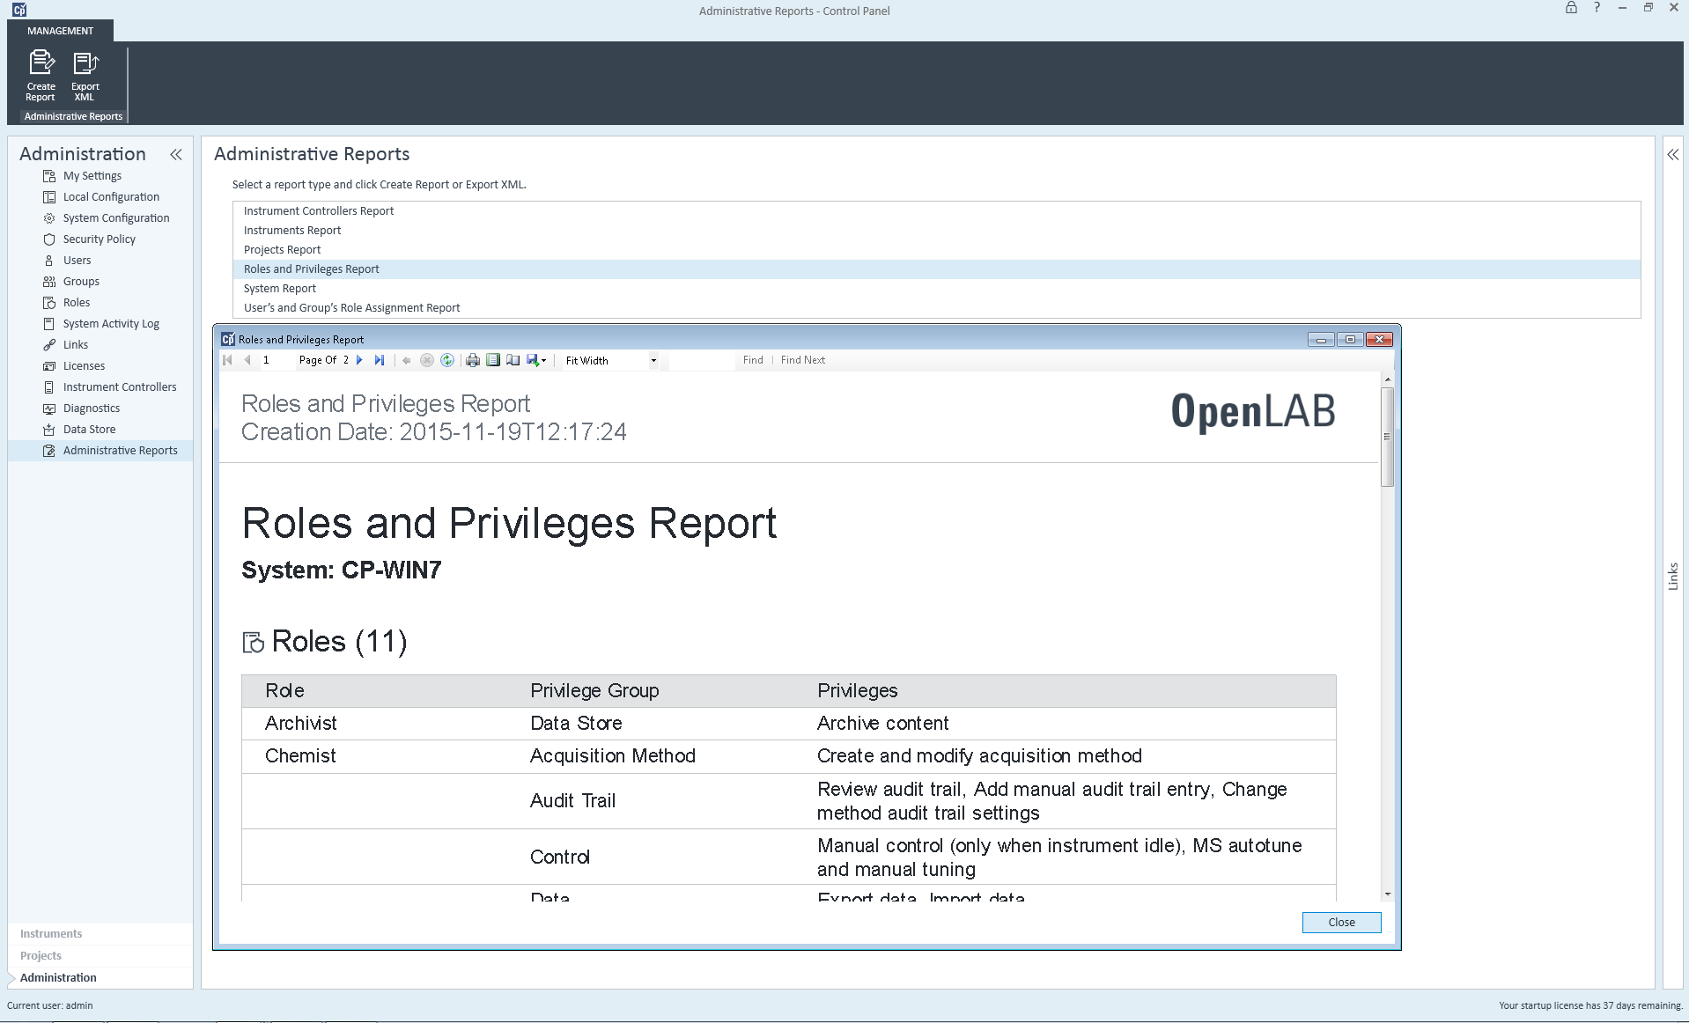Viewport: 1689px width, 1023px height.
Task: Print the report using the printer icon
Action: pos(473,360)
